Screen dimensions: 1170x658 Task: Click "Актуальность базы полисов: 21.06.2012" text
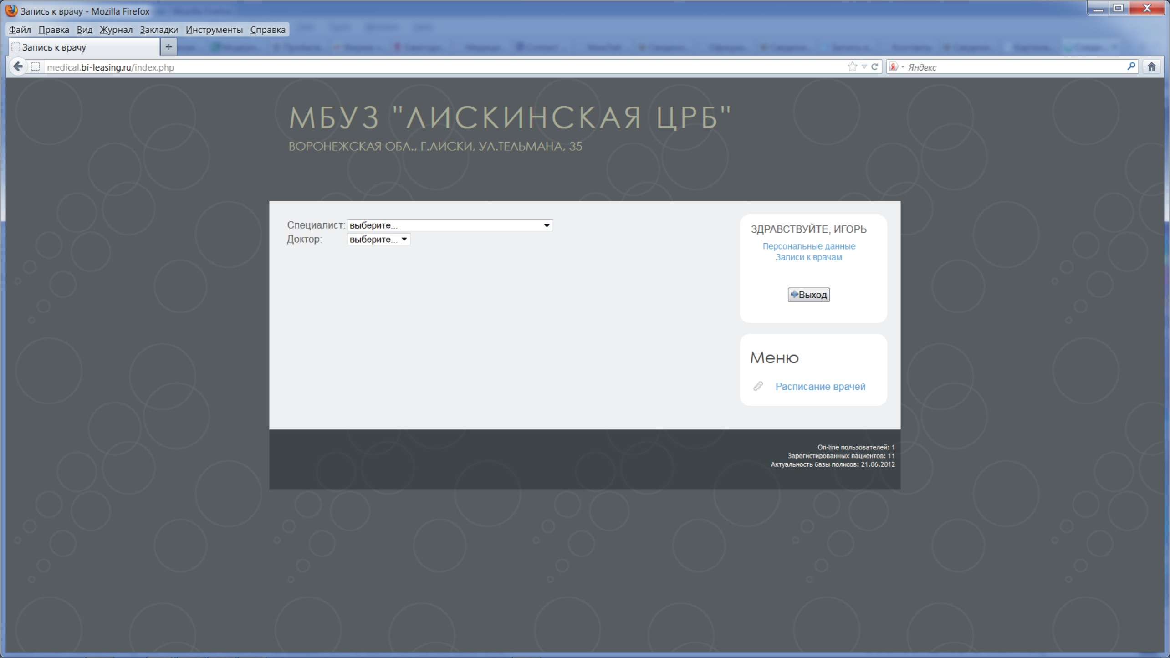point(833,464)
